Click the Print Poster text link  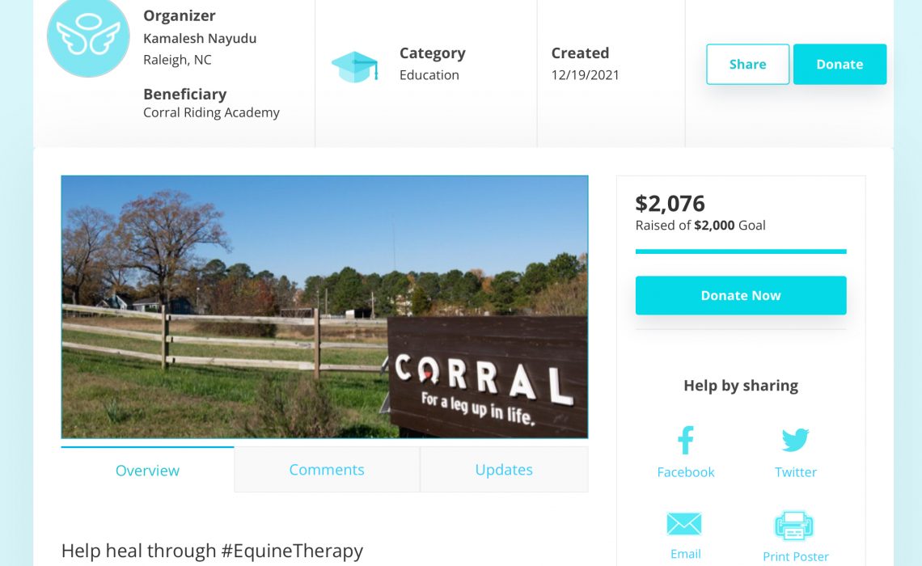pos(796,556)
